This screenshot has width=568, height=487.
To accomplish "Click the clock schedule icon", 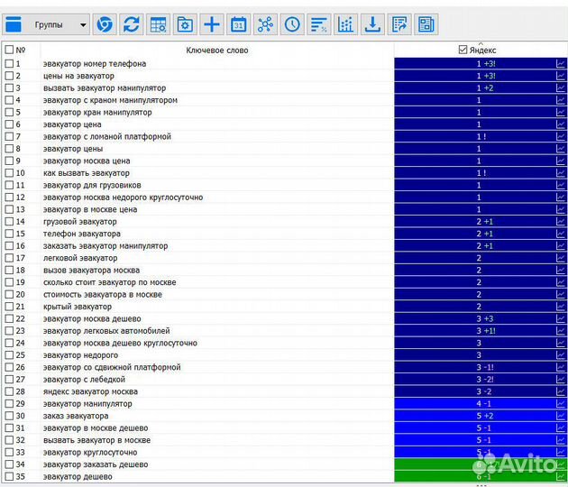I will (x=292, y=24).
